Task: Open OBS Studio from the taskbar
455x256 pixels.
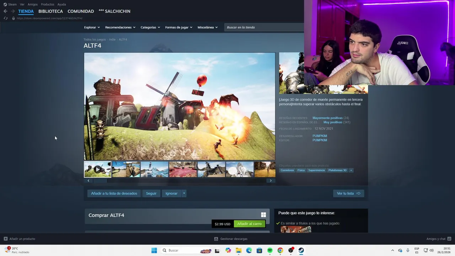Action: coord(291,250)
